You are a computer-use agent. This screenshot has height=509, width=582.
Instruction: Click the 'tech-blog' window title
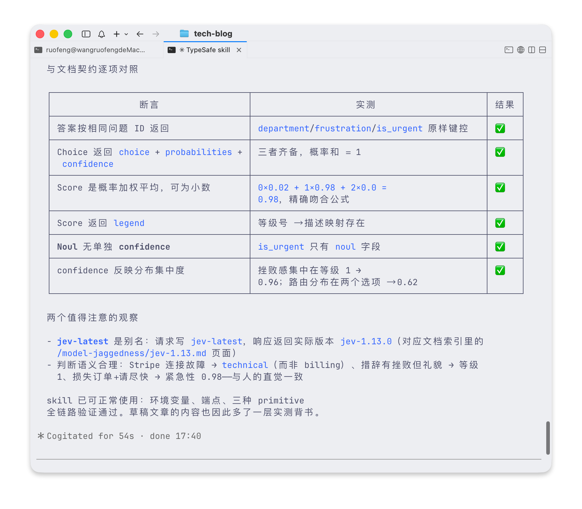tap(213, 34)
